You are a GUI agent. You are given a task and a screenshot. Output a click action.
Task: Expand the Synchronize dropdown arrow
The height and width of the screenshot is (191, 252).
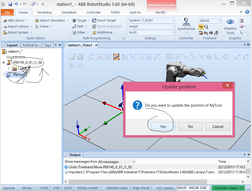coord(186,33)
